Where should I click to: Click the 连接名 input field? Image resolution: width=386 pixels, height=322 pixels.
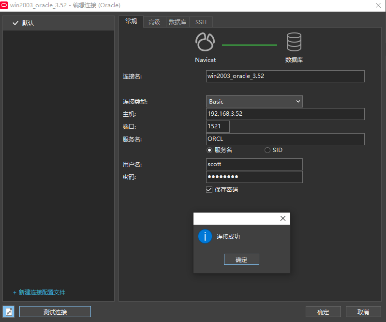(x=285, y=76)
